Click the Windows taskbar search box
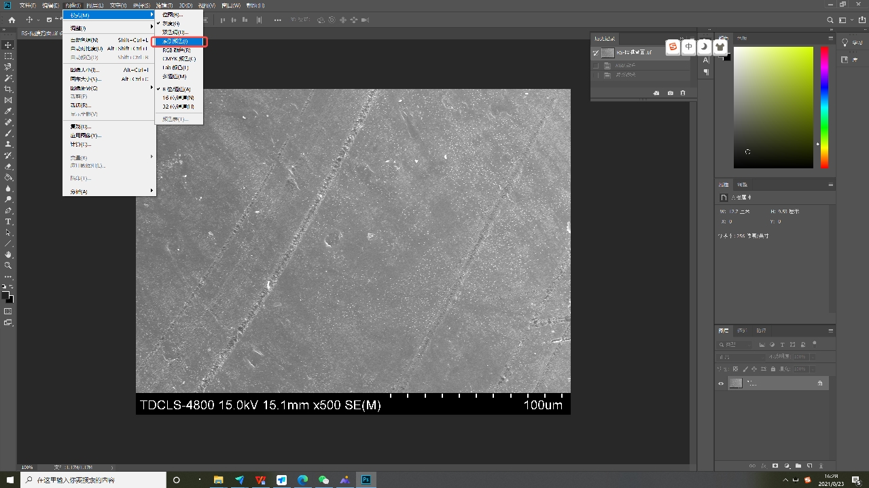869x488 pixels. [x=93, y=480]
